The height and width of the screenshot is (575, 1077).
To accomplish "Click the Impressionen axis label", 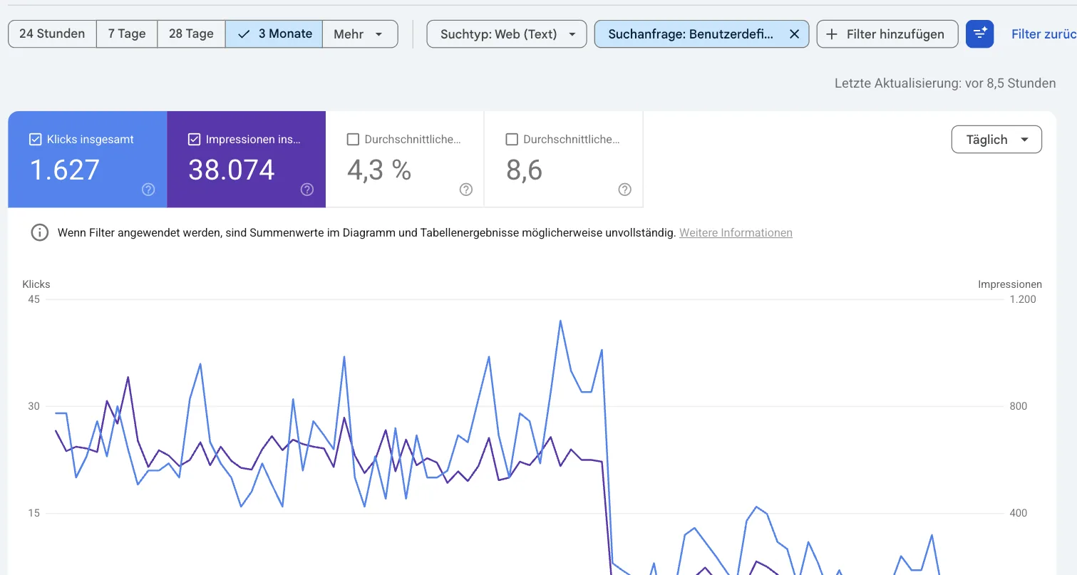I will coord(1010,284).
